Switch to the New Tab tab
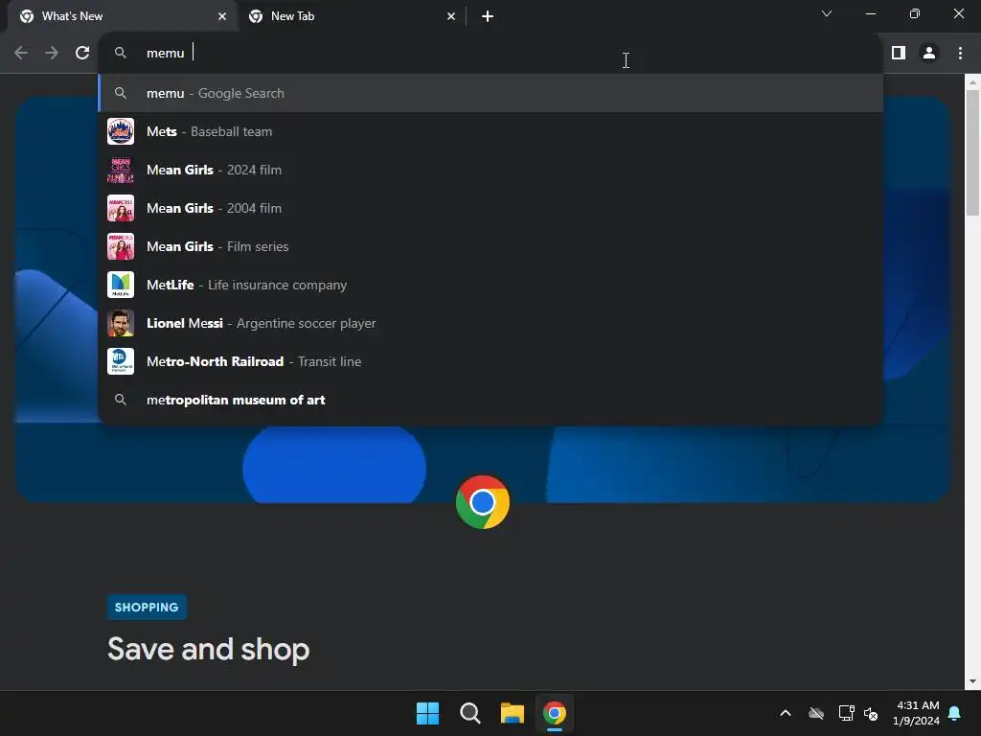Image resolution: width=981 pixels, height=736 pixels. (x=351, y=16)
